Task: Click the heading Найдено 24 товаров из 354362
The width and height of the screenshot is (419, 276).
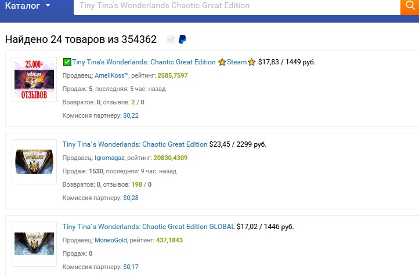Action: 81,39
